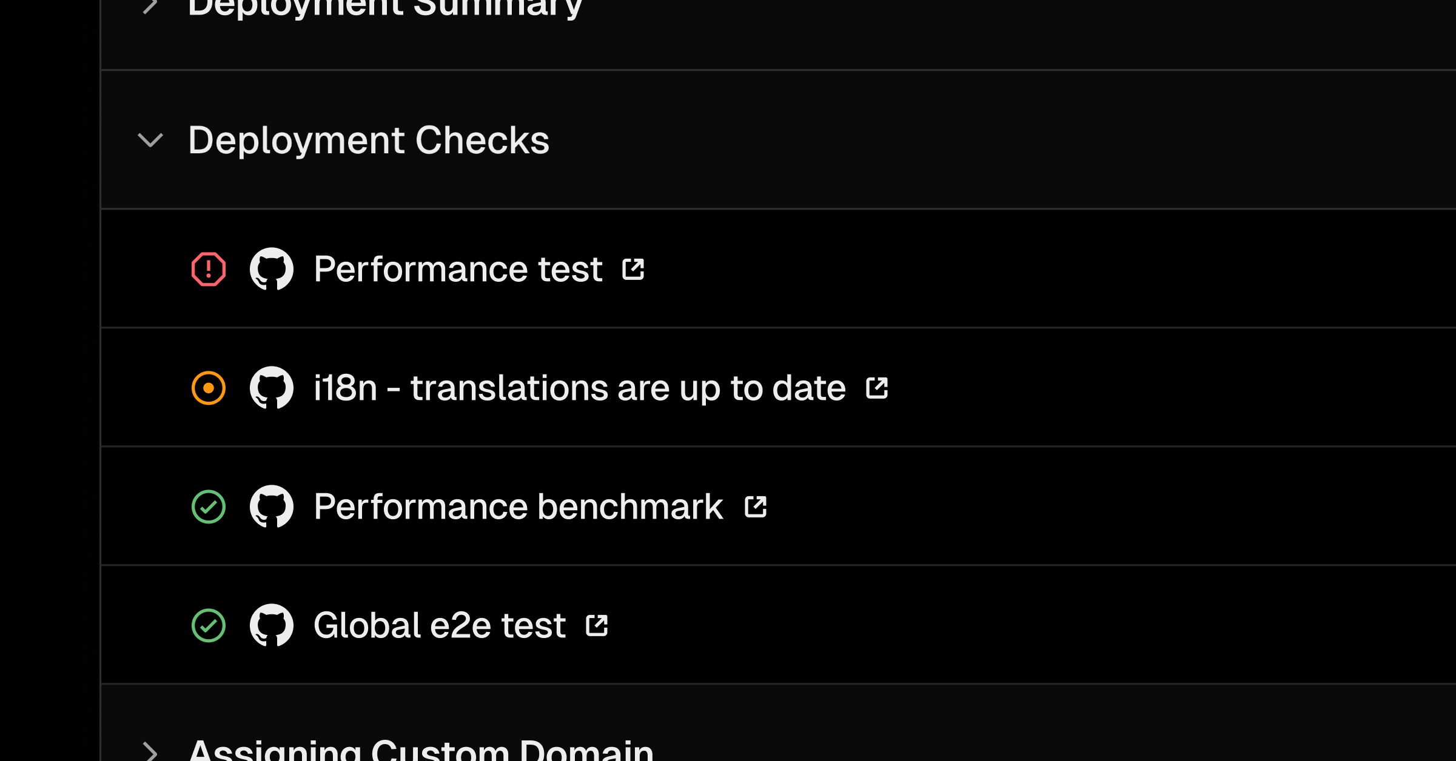Click the GitHub logo next to Global e2e test
The width and height of the screenshot is (1456, 761).
(x=272, y=625)
